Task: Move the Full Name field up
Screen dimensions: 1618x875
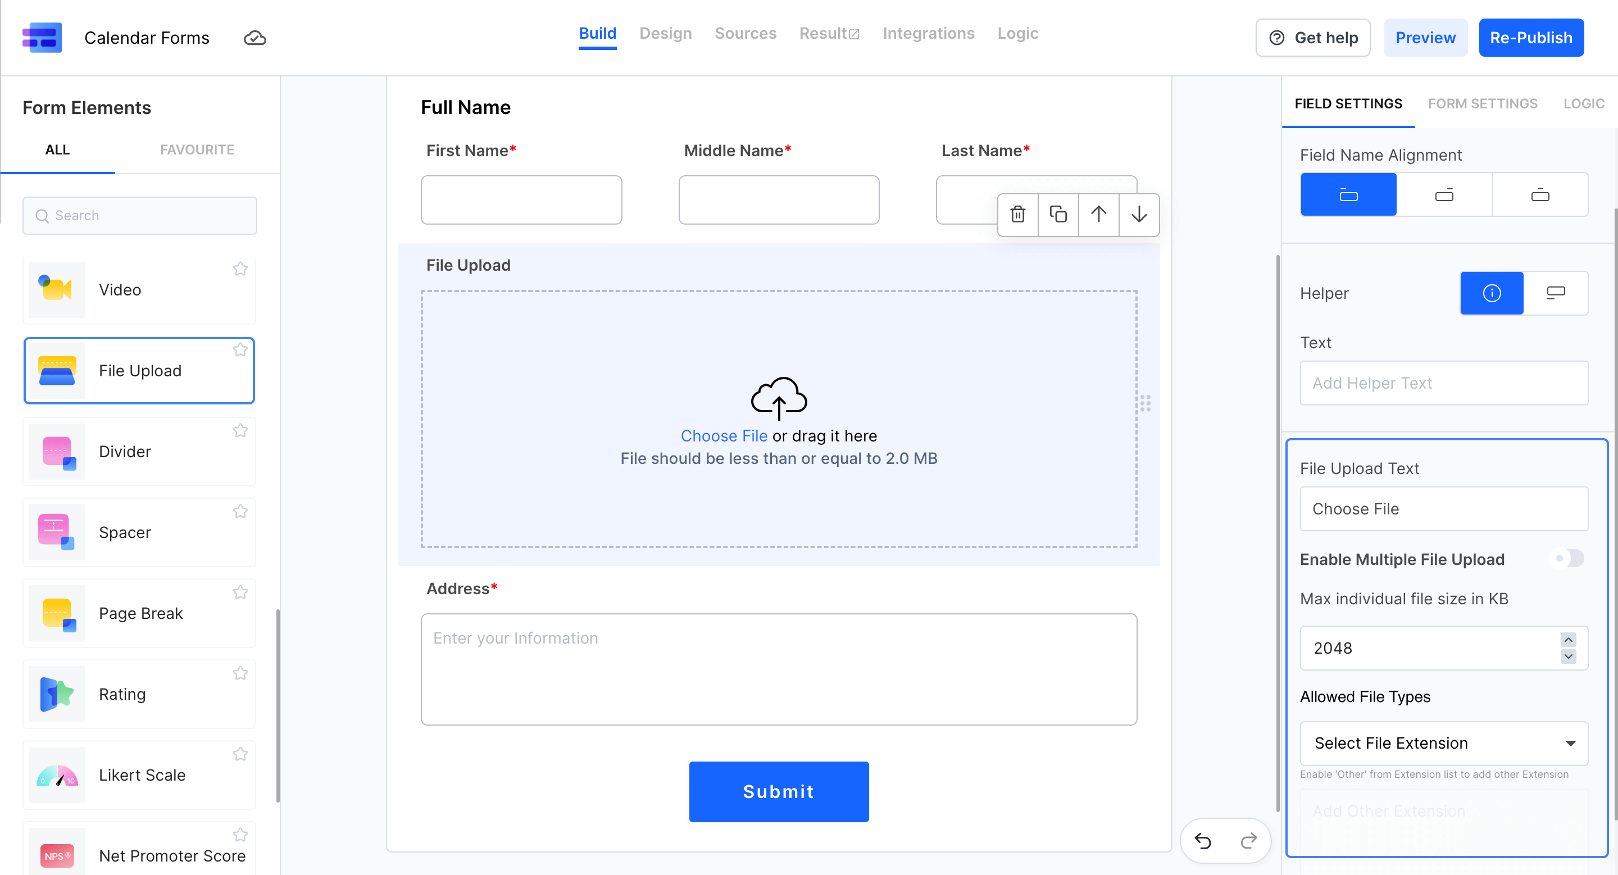Action: click(1098, 215)
